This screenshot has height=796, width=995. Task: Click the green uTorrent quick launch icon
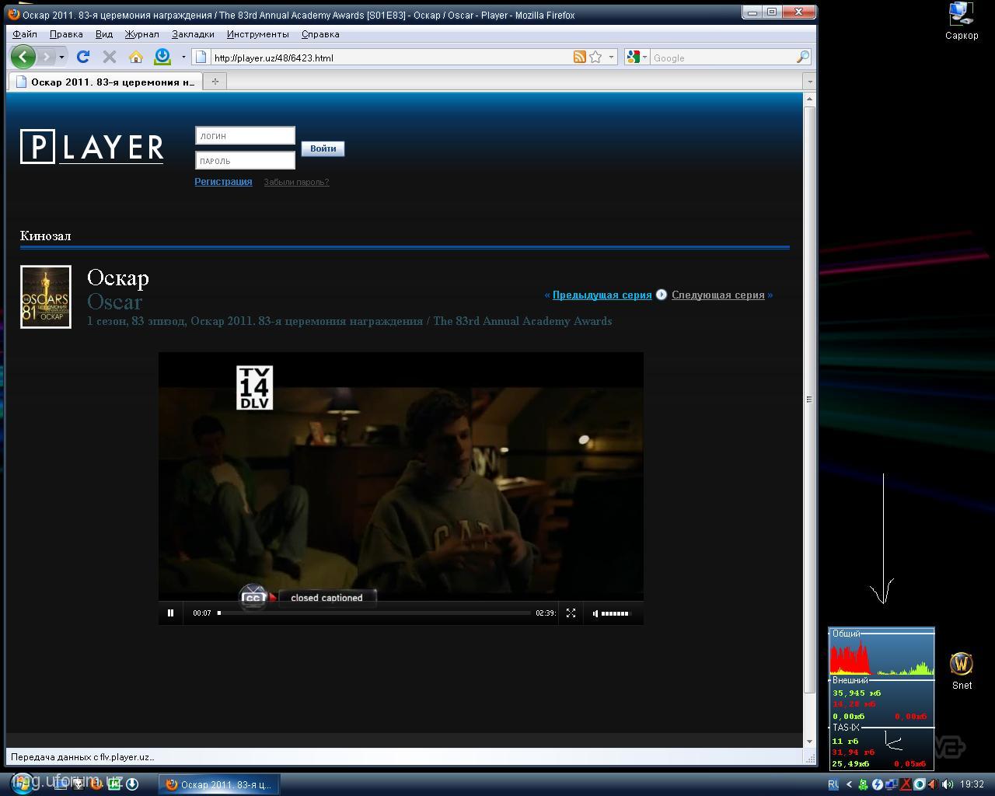[113, 784]
